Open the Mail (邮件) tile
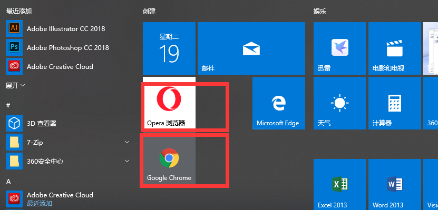Image resolution: width=438 pixels, height=210 pixels. click(251, 48)
